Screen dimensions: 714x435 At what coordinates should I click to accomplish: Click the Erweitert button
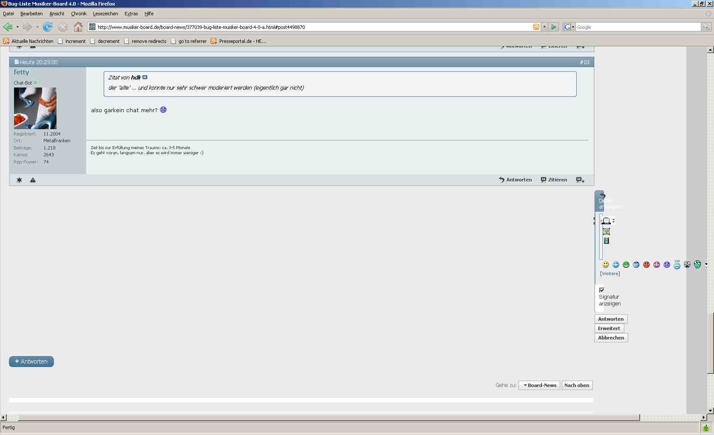(609, 328)
